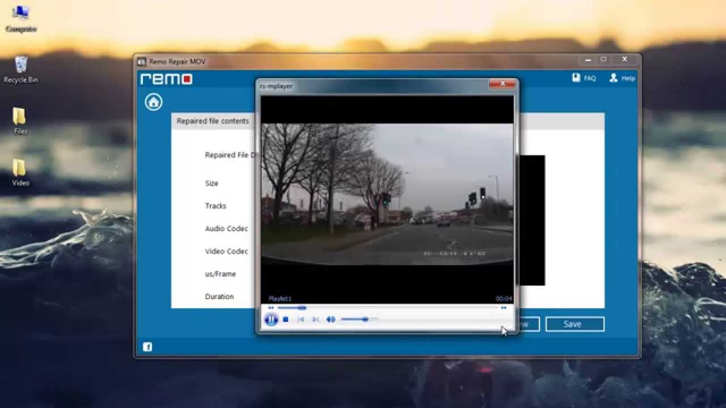Click the Facebook icon in Remo footer
This screenshot has height=408, width=726.
coord(147,347)
